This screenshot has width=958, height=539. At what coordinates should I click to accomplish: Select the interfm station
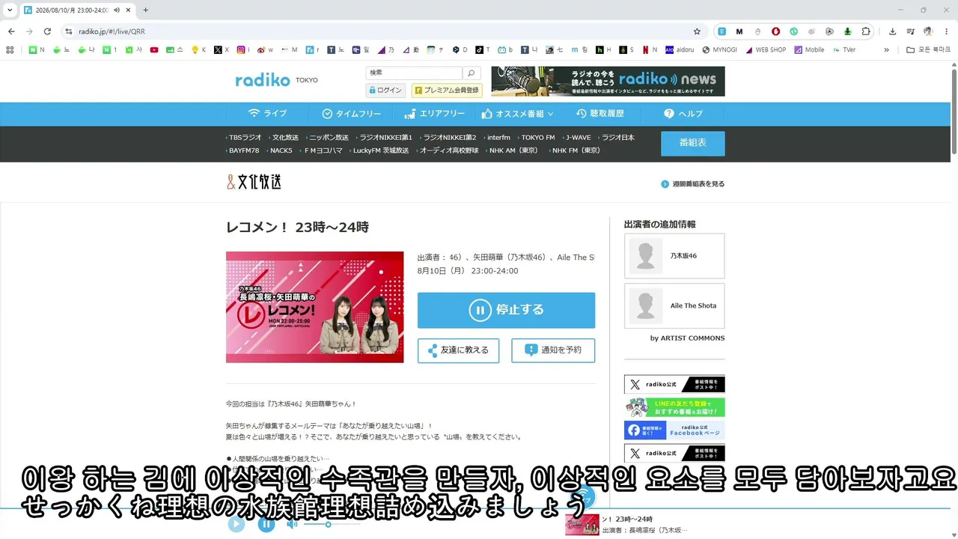point(498,138)
